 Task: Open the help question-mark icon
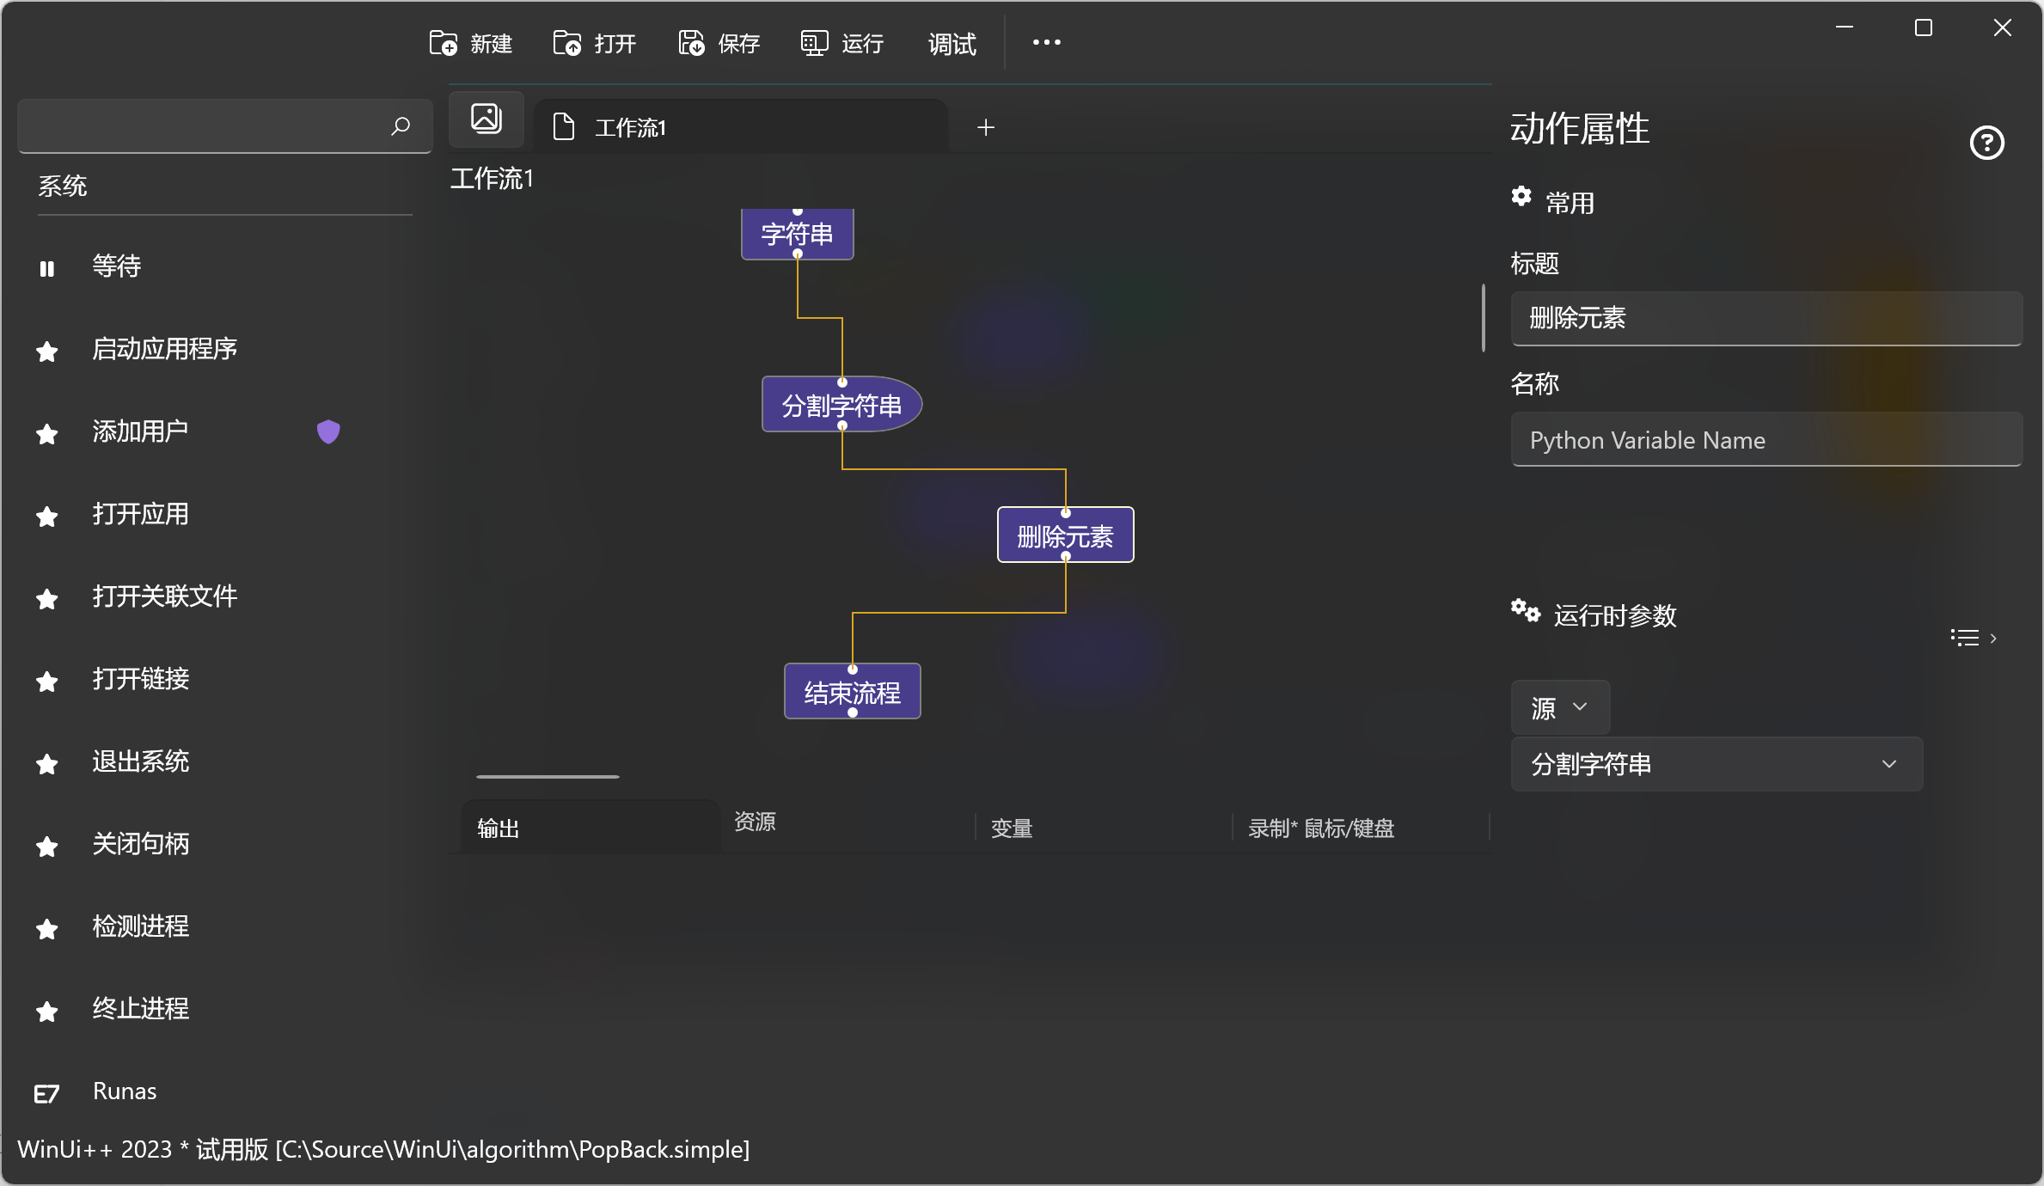[x=1986, y=143]
